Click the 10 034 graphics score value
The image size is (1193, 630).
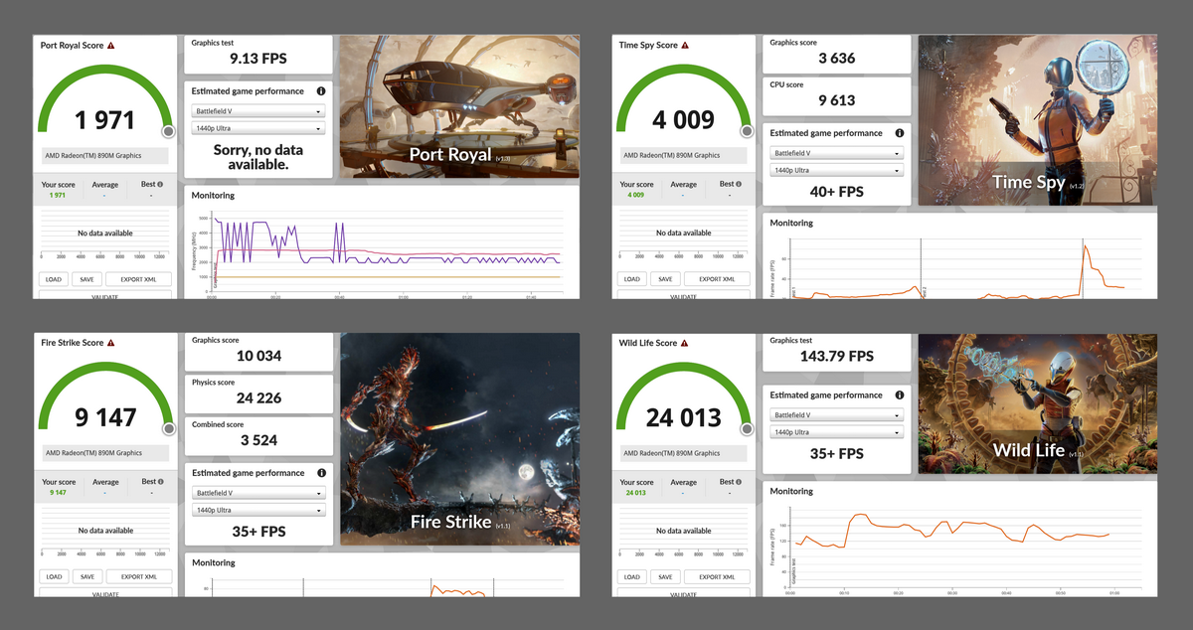click(258, 356)
